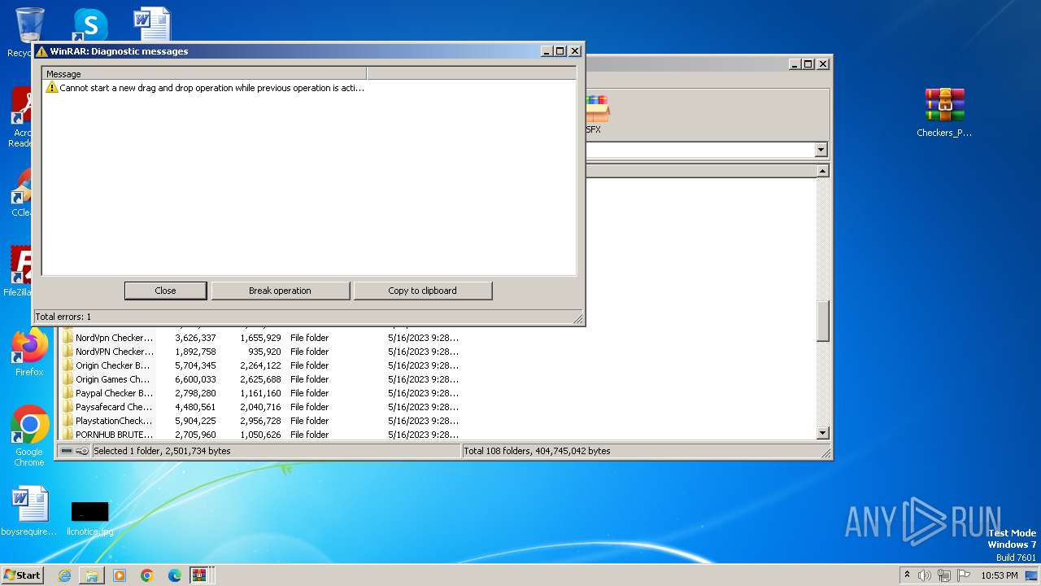Click the WinRAR vertical scrollbar thumb
The height and width of the screenshot is (586, 1041).
823,321
